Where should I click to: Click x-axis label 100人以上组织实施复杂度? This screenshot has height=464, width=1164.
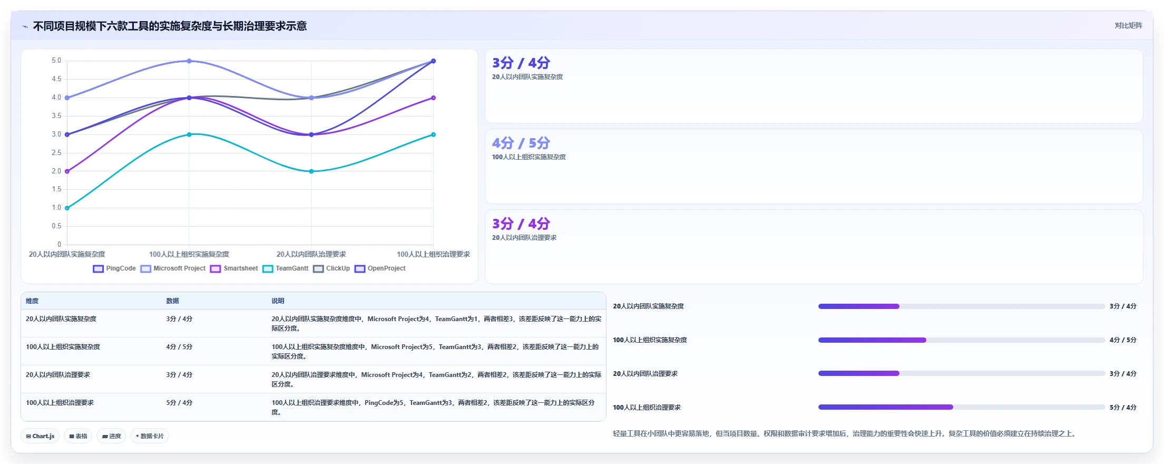click(189, 254)
